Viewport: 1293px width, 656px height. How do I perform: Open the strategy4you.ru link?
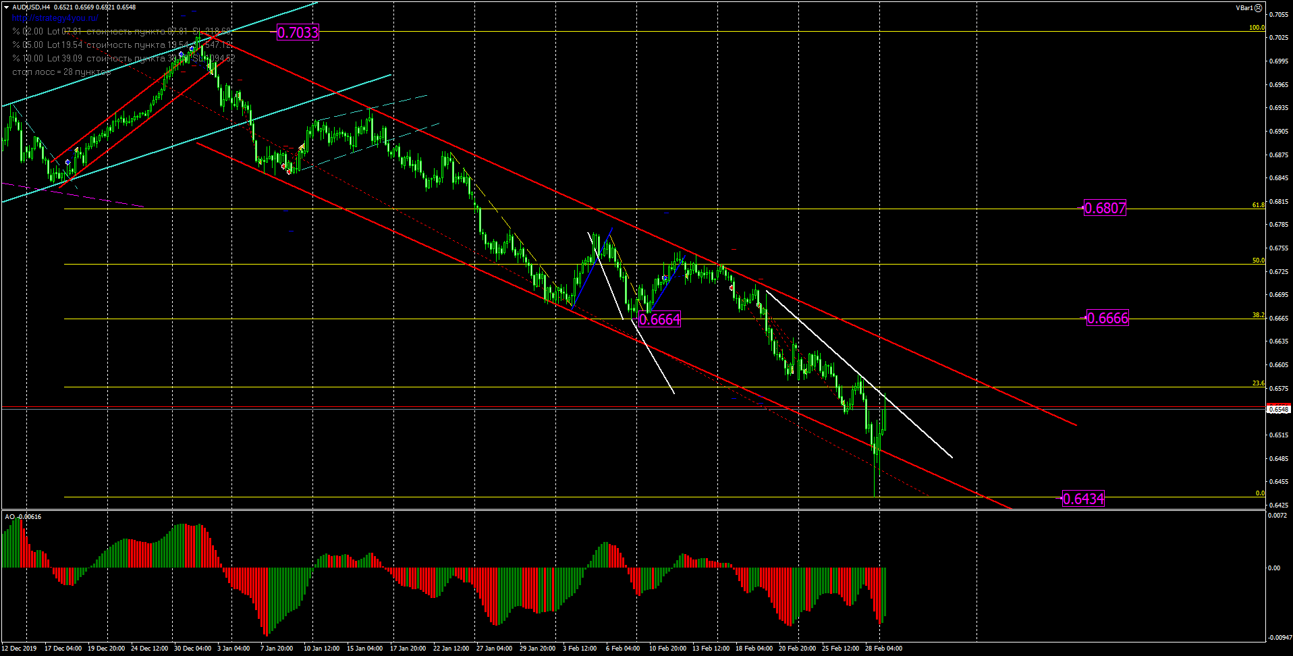point(55,18)
